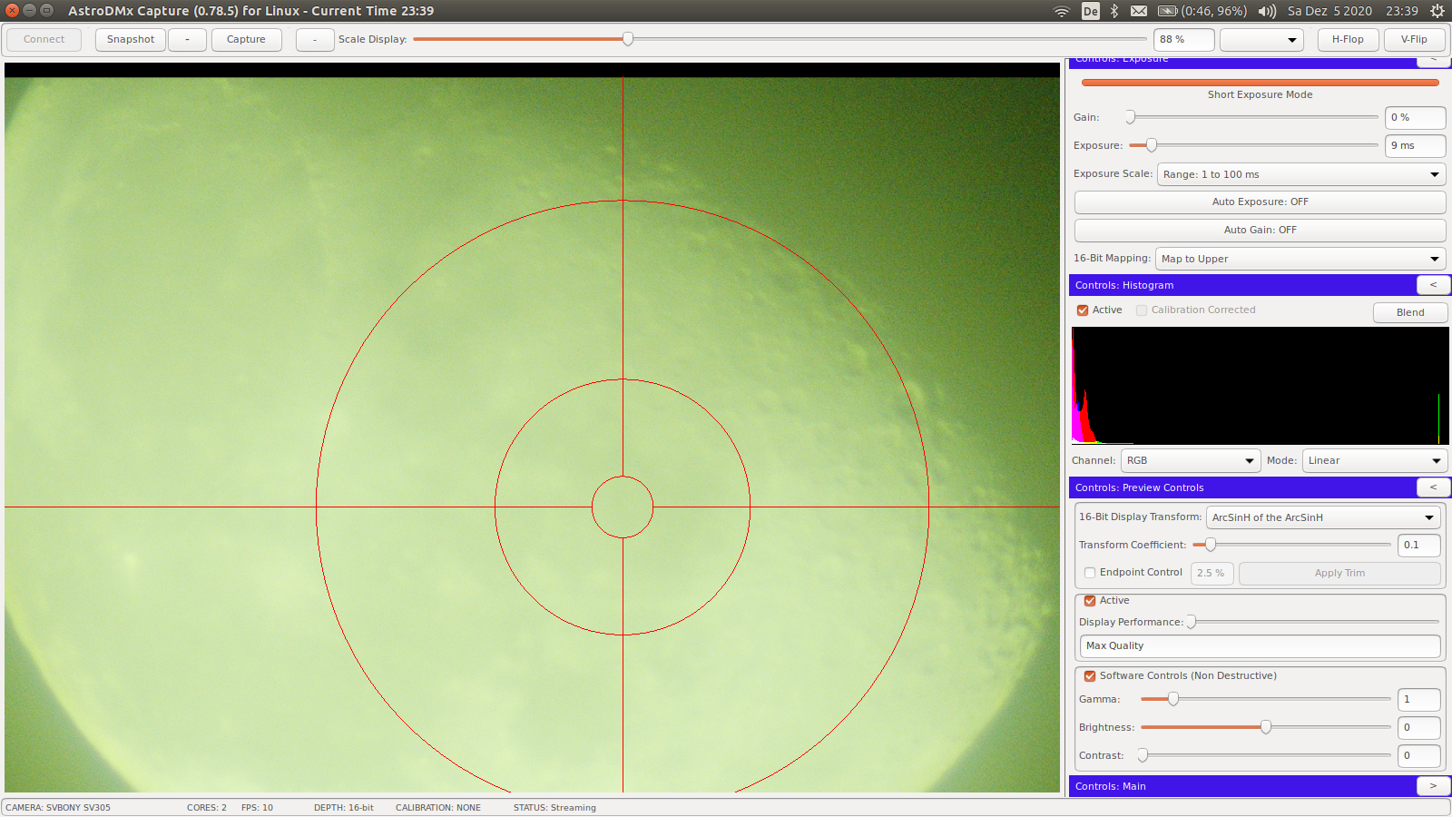This screenshot has width=1452, height=817.
Task: Click the Capture button
Action: 246,40
